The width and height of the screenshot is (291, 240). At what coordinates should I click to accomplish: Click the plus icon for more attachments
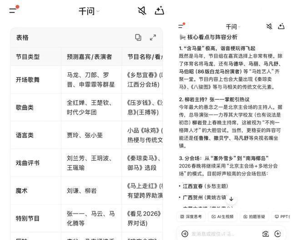[x=278, y=234]
